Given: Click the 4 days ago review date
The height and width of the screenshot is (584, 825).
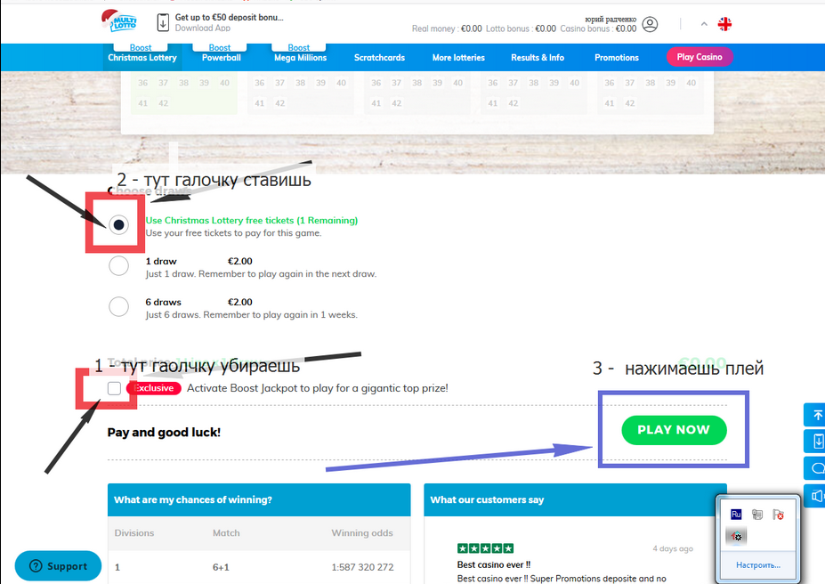Looking at the screenshot, I should tap(673, 548).
